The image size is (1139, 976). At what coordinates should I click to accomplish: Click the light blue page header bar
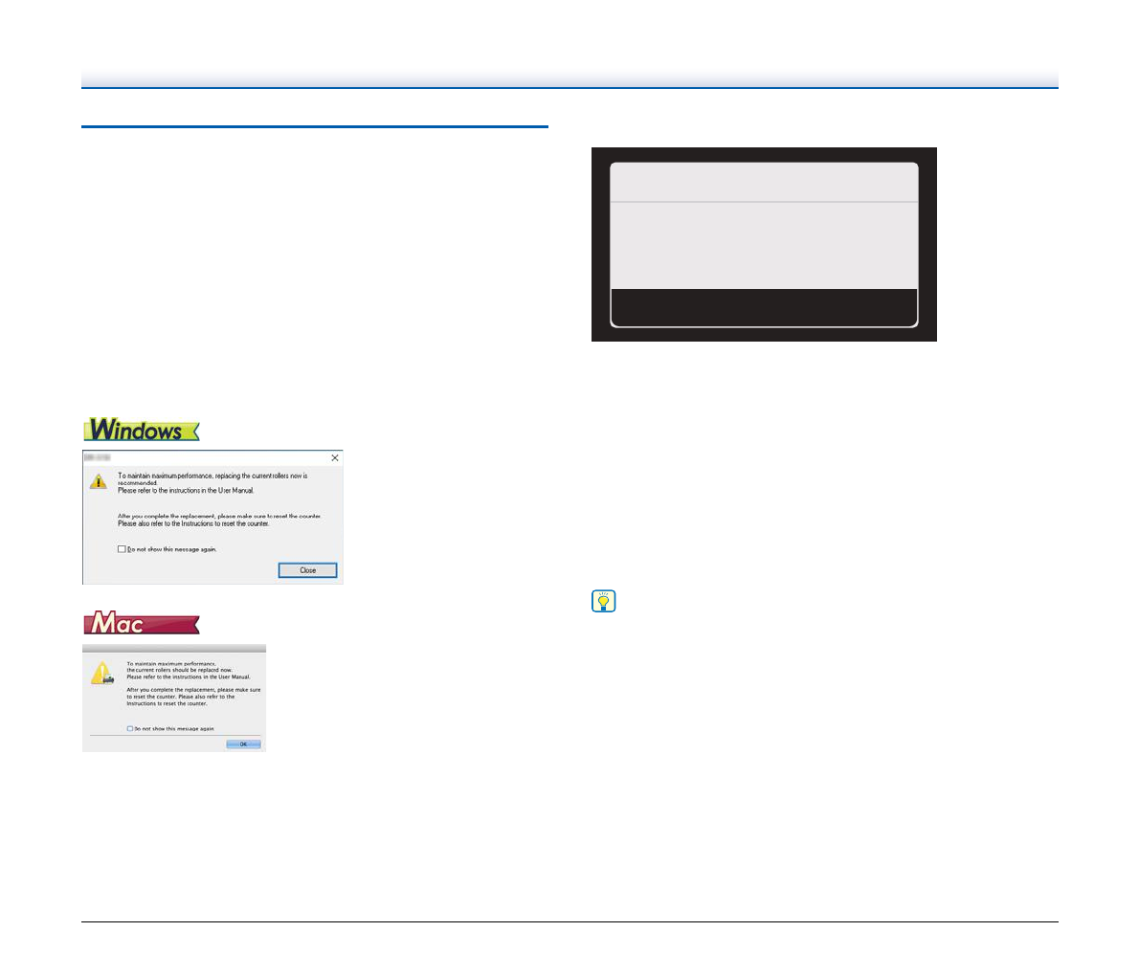coord(569,78)
